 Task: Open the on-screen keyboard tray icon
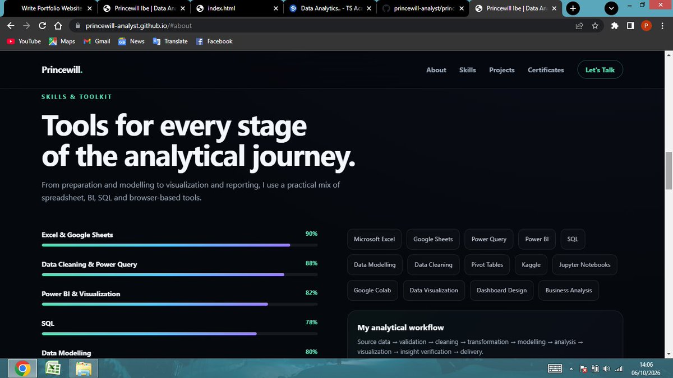coord(555,368)
